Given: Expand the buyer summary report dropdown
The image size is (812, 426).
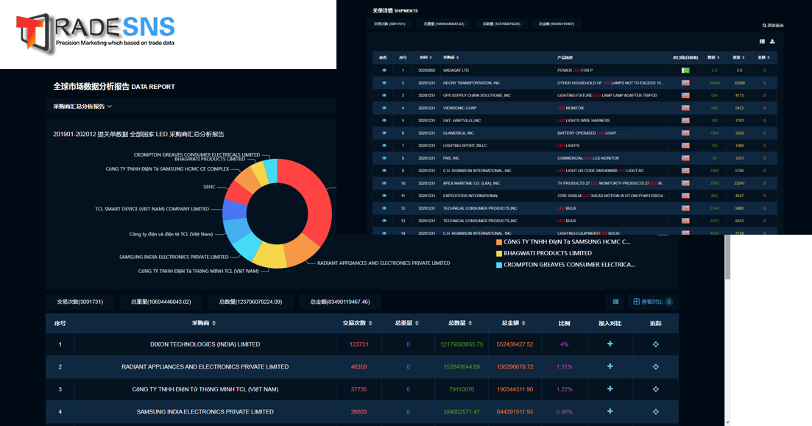Looking at the screenshot, I should (82, 107).
